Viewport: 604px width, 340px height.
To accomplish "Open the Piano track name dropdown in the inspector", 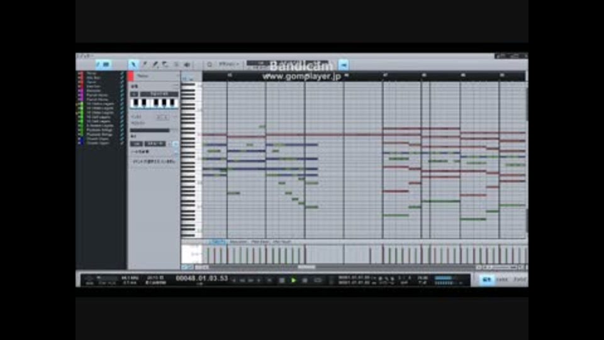I will pyautogui.click(x=157, y=76).
